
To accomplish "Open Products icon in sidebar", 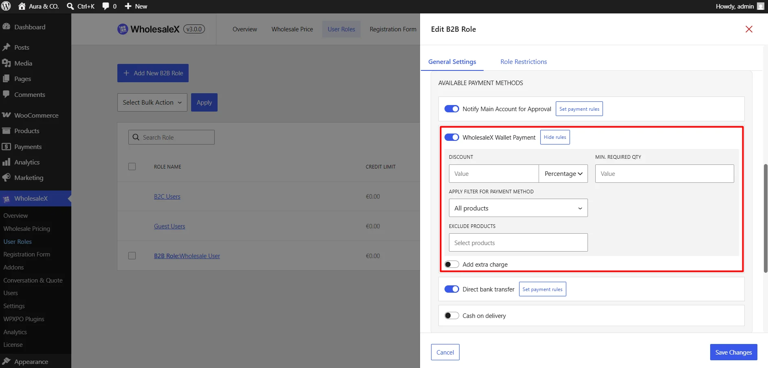I will pyautogui.click(x=6, y=131).
